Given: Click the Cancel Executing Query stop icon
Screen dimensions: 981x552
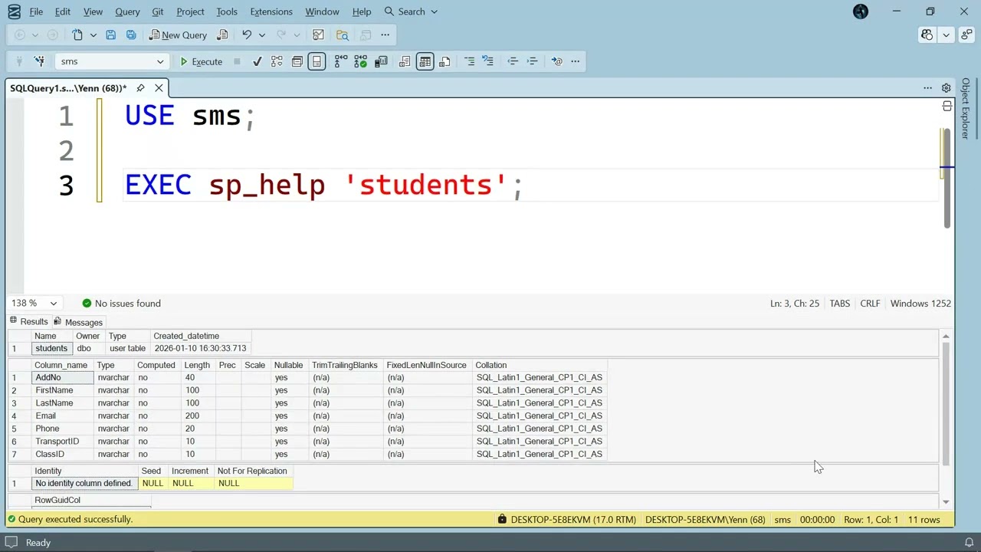Looking at the screenshot, I should coord(237,61).
